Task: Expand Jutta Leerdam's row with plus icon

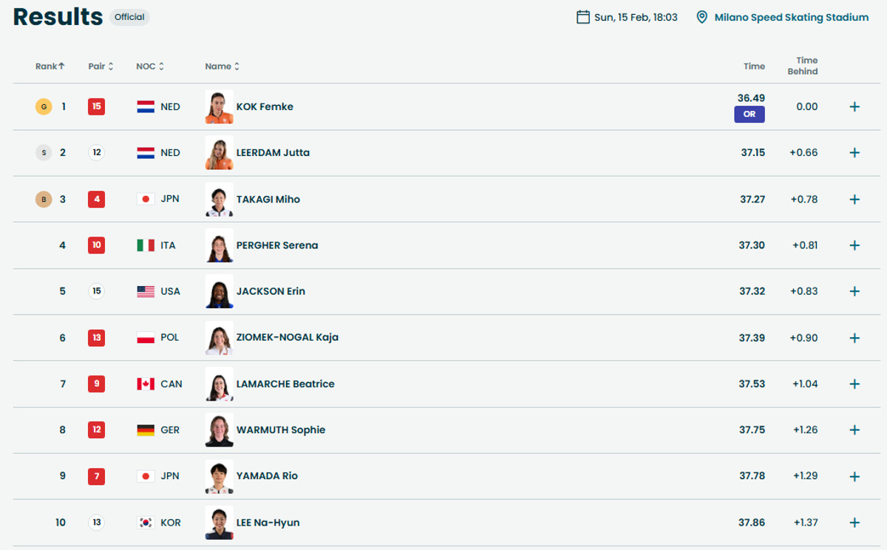Action: click(x=854, y=153)
